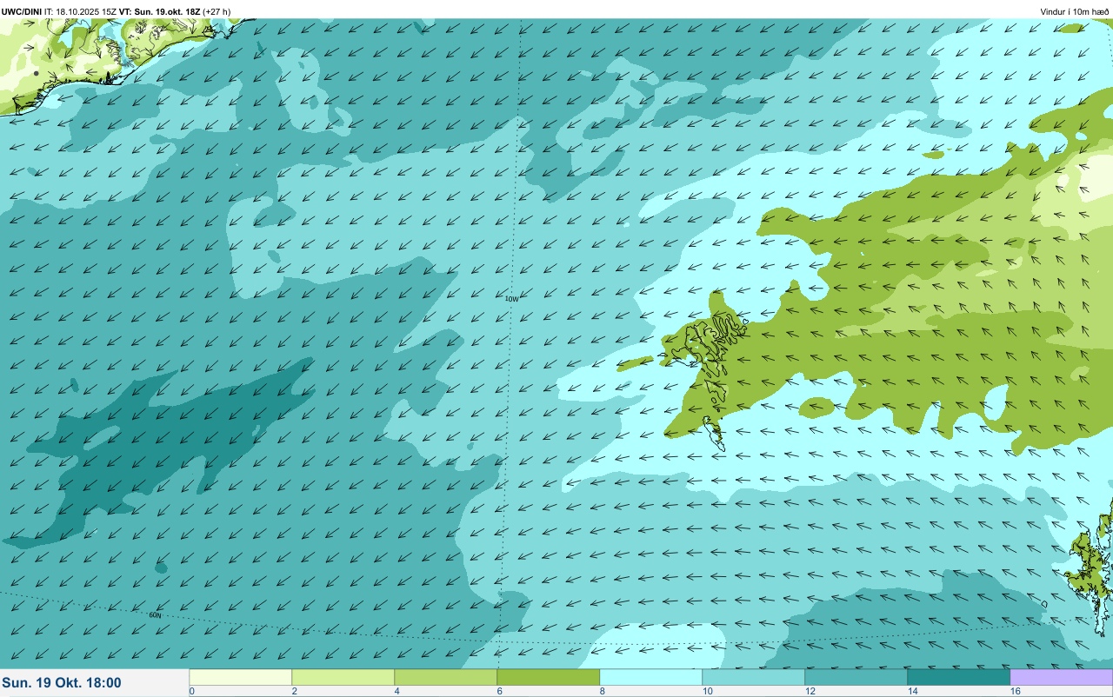The width and height of the screenshot is (1113, 697).
Task: Click the 12–14 teal legend swatch
Action: [856, 677]
